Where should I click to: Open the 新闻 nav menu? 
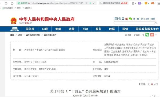coord(58,29)
